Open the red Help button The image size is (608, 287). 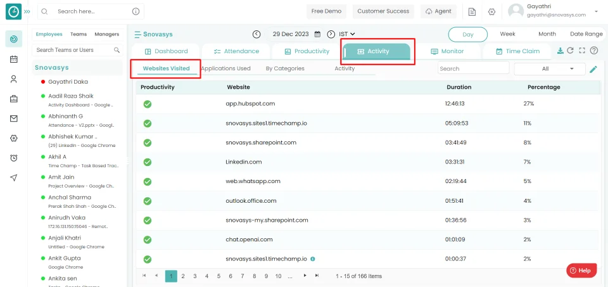(581, 271)
